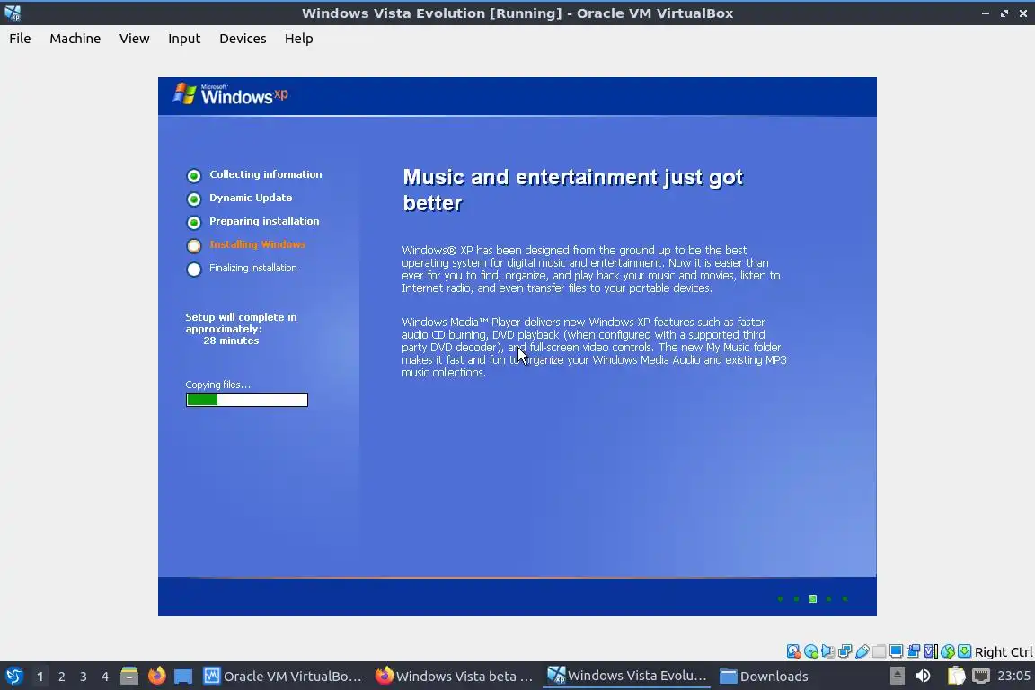This screenshot has height=690, width=1035.
Task: Open the volume control tray icon
Action: [x=923, y=676]
